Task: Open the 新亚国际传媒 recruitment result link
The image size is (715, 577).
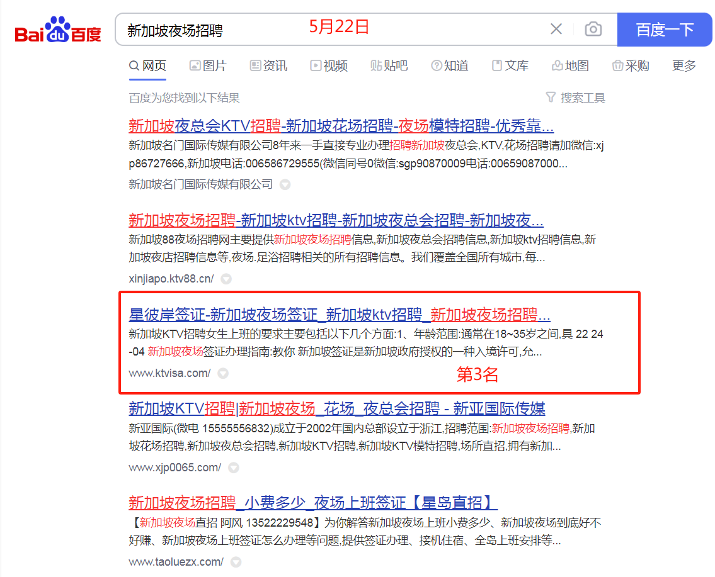Action: tap(337, 409)
